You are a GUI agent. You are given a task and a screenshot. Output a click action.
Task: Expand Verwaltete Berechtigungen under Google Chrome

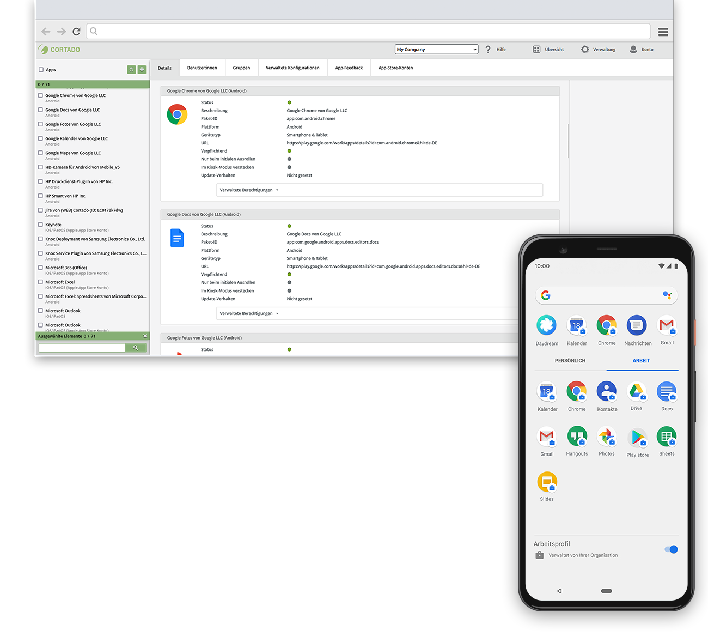click(380, 190)
